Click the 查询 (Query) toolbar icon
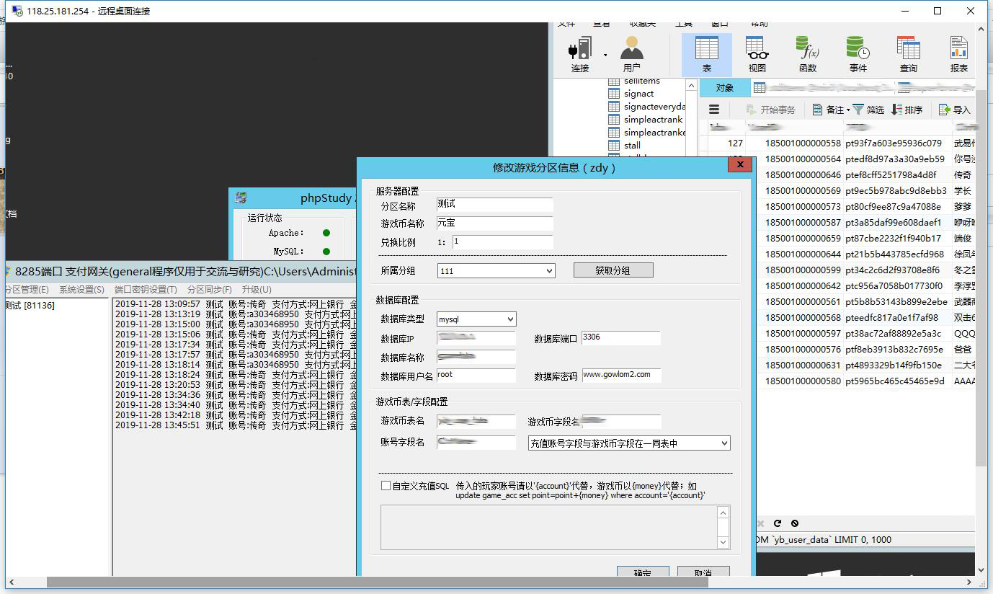The height and width of the screenshot is (594, 993). (908, 54)
